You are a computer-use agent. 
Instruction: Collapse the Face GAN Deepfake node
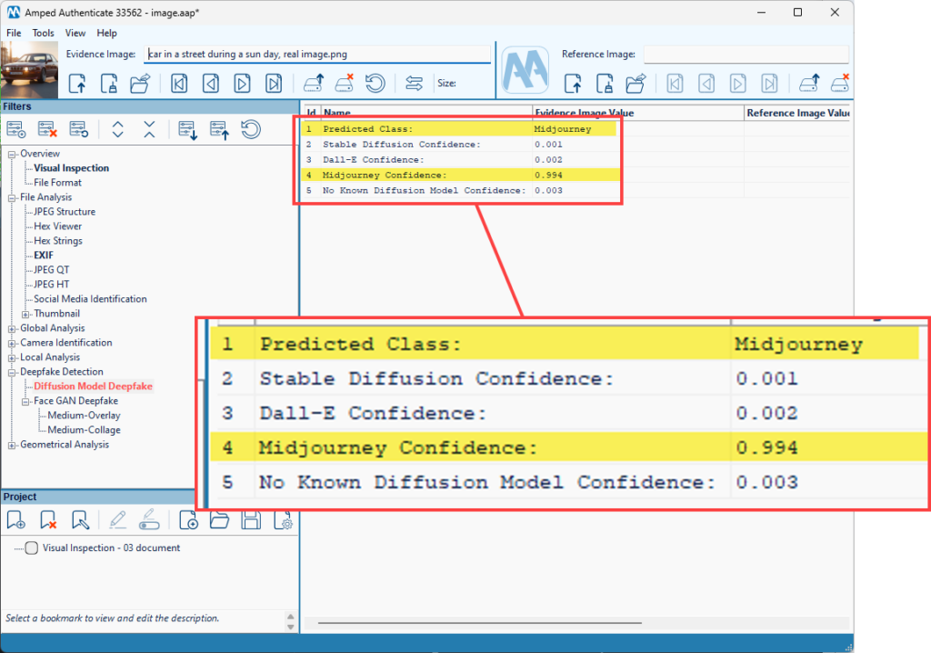(x=25, y=402)
